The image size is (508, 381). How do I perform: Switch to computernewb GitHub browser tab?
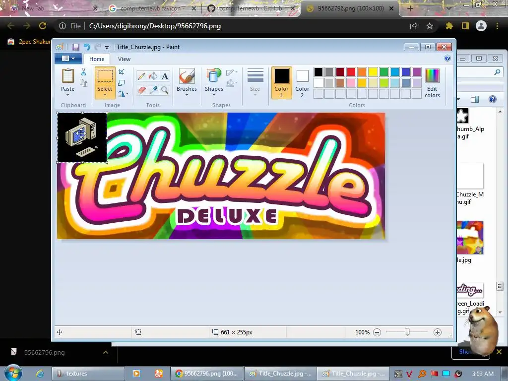[x=250, y=8]
